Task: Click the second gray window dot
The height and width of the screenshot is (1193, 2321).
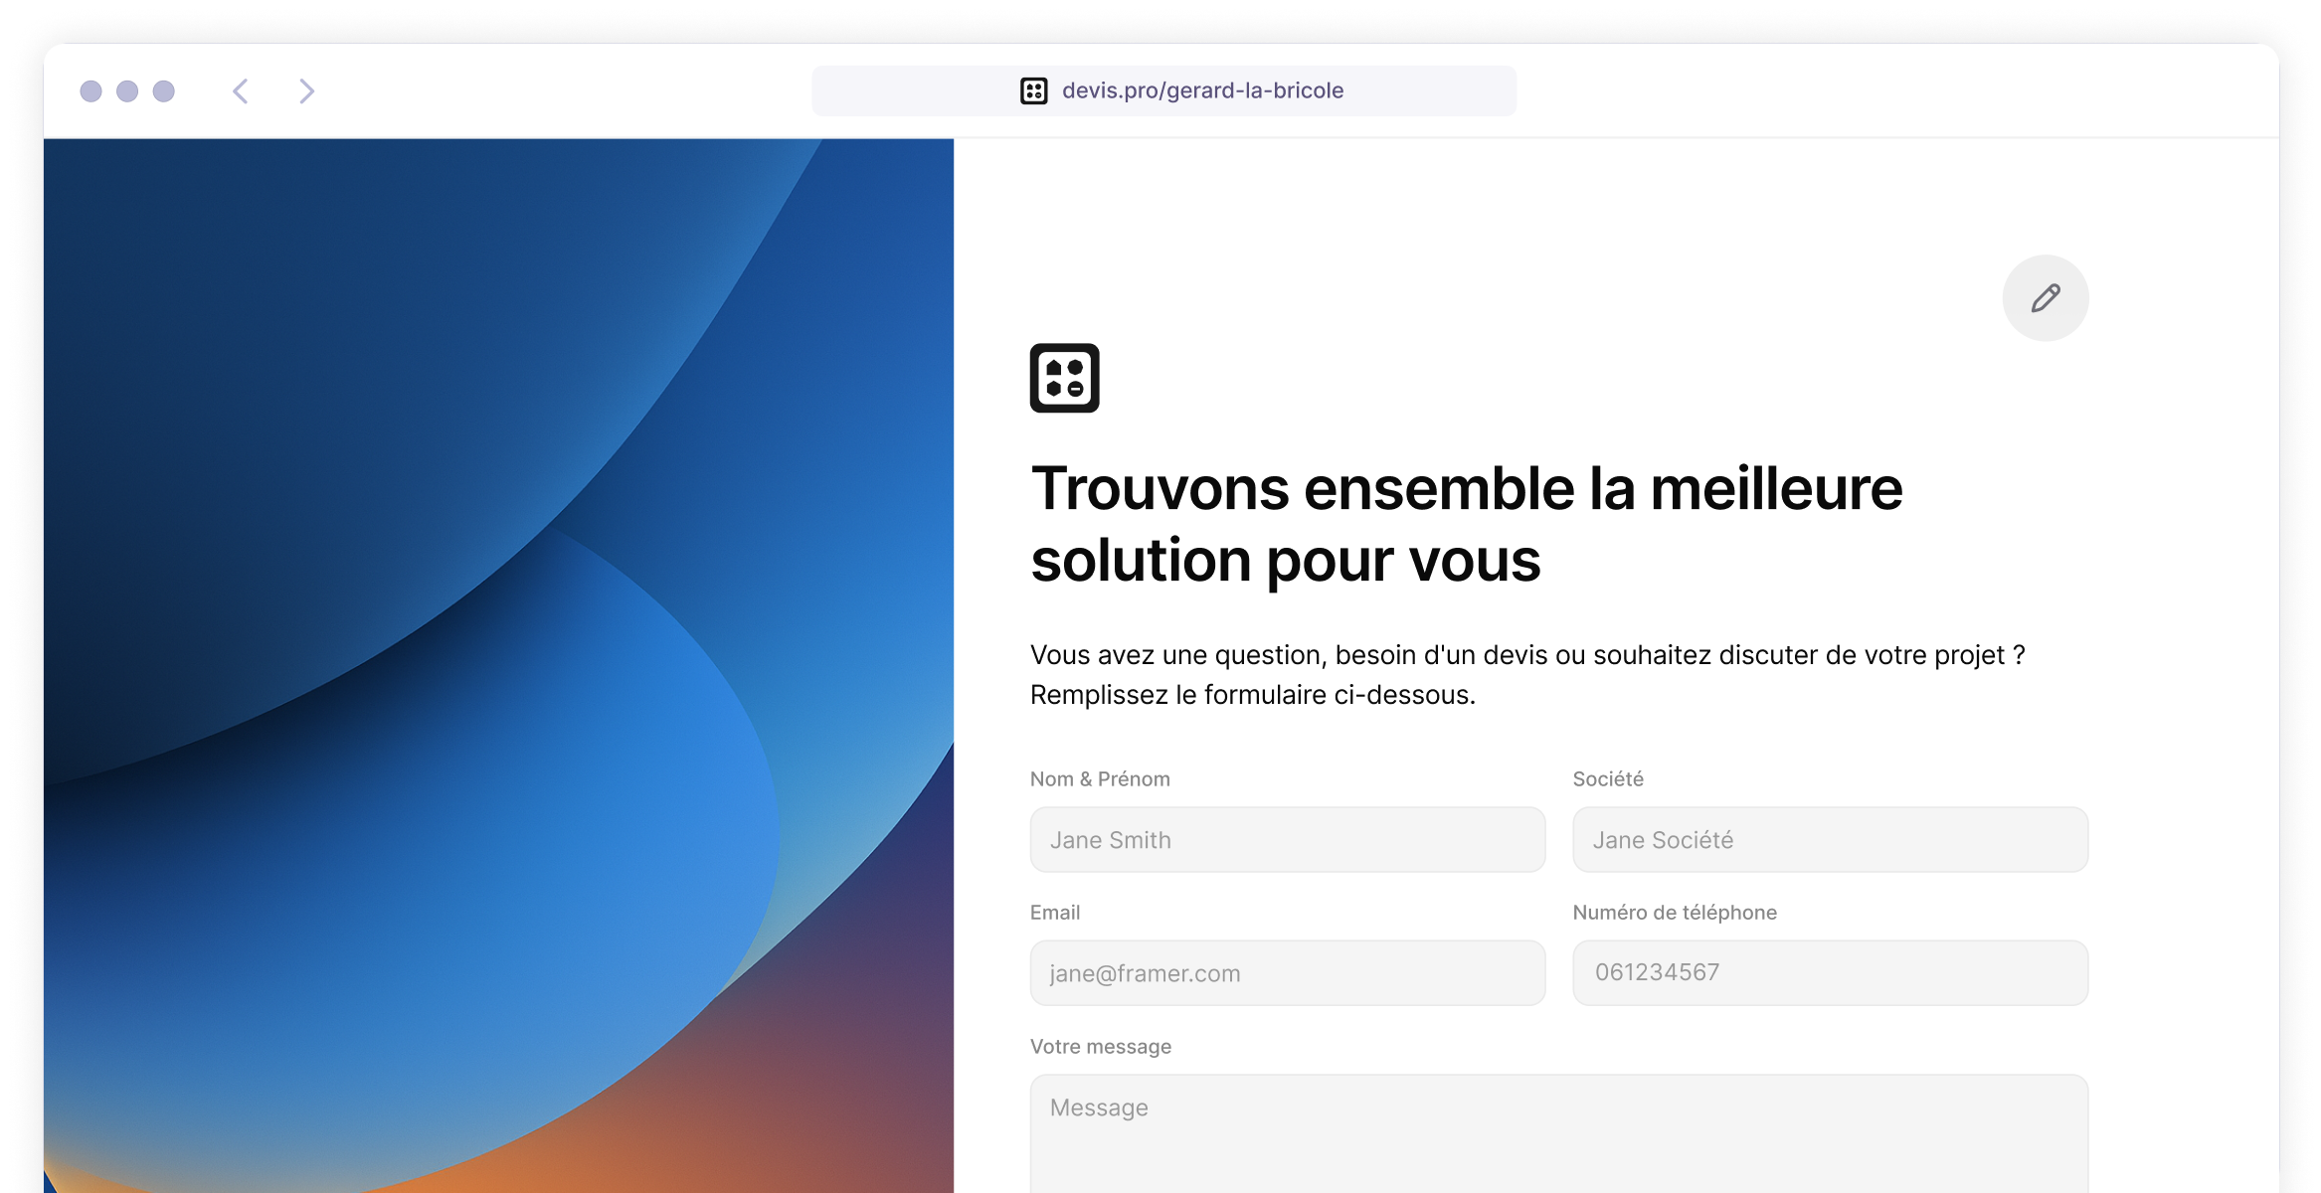Action: [127, 91]
